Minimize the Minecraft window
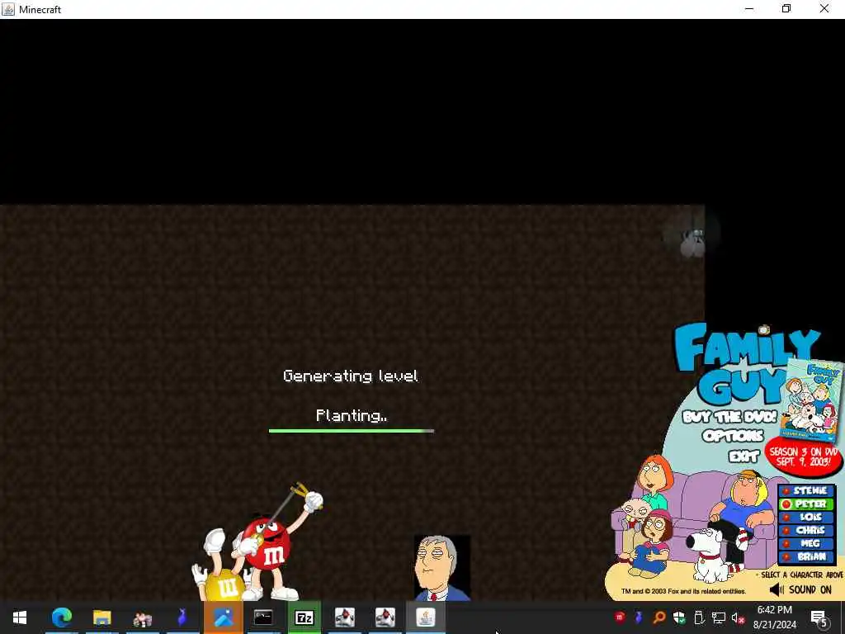Image resolution: width=845 pixels, height=634 pixels. 749,8
